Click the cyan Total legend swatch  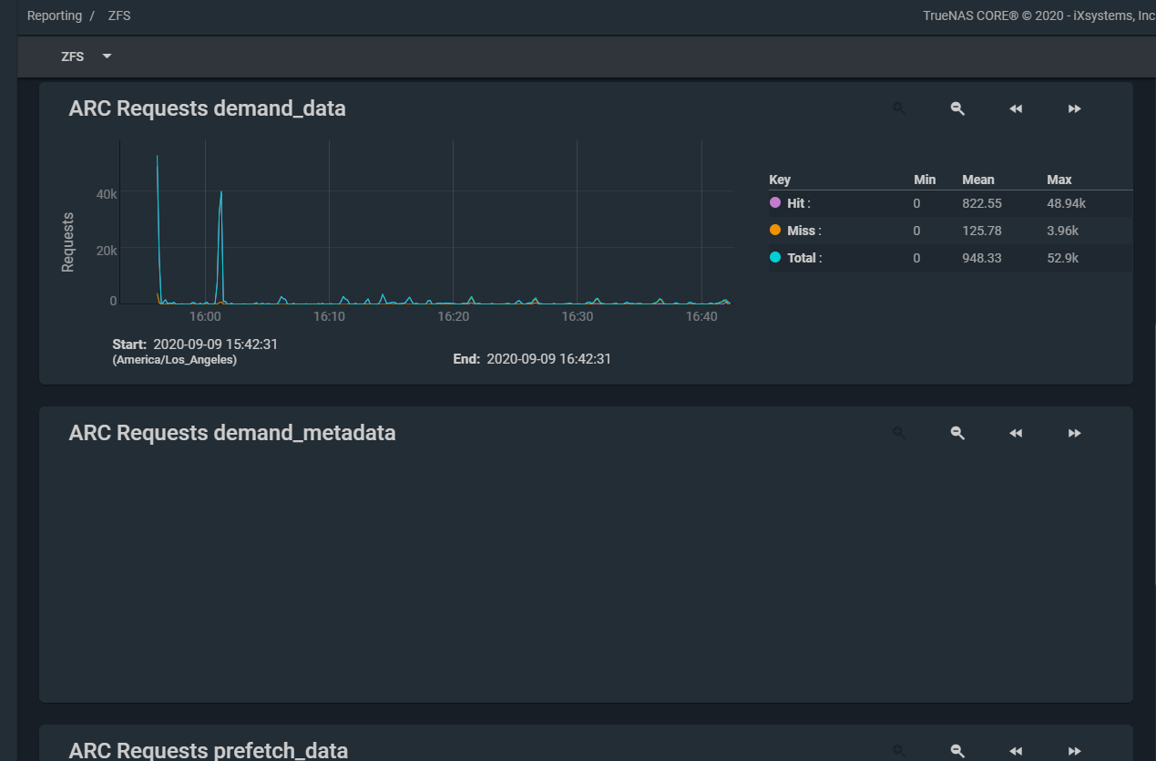pyautogui.click(x=775, y=257)
